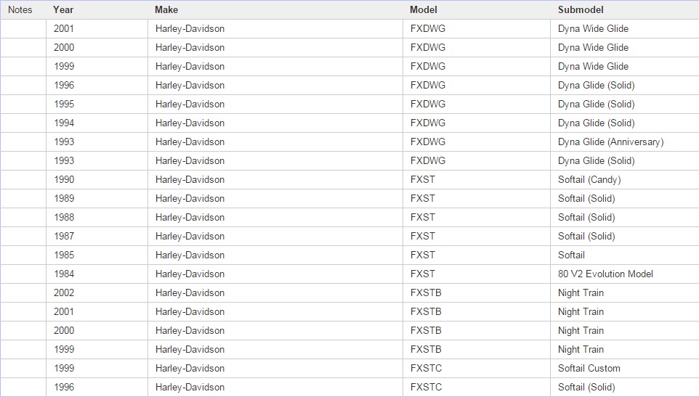Click the year 2002 cell
This screenshot has width=699, height=397.
click(x=64, y=292)
